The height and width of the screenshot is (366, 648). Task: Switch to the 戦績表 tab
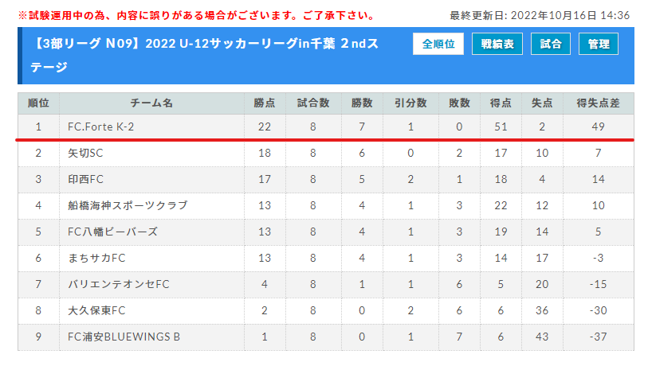[x=497, y=44]
